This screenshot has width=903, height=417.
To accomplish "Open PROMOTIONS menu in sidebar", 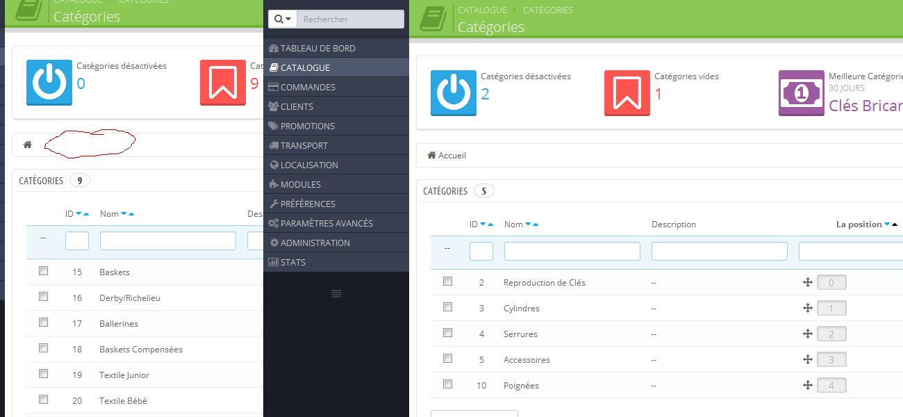I will coord(336,126).
